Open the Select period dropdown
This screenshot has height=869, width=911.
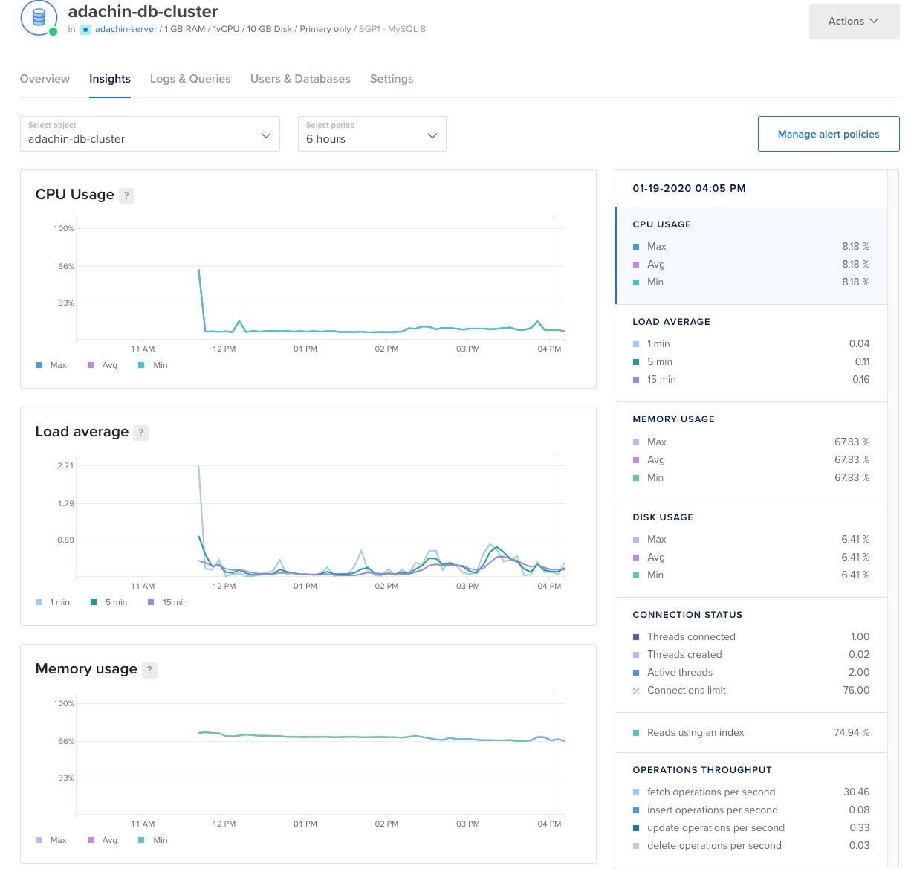372,134
